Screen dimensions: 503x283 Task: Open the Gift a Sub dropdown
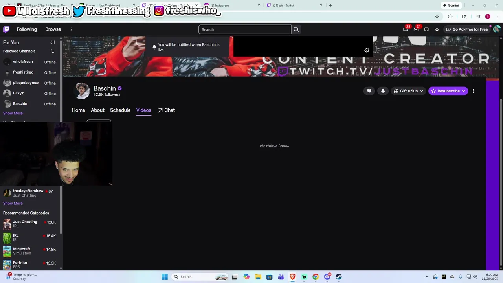(x=409, y=91)
